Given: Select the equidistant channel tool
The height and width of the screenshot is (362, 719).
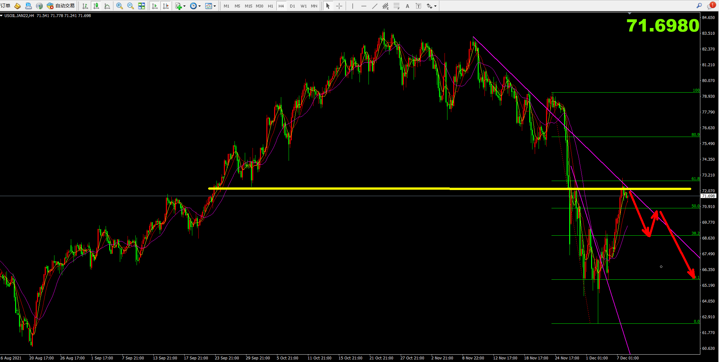Looking at the screenshot, I should pos(385,6).
